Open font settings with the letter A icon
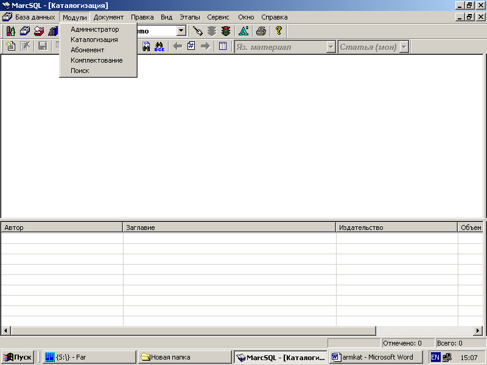Screen dimensions: 487x365 point(243,31)
